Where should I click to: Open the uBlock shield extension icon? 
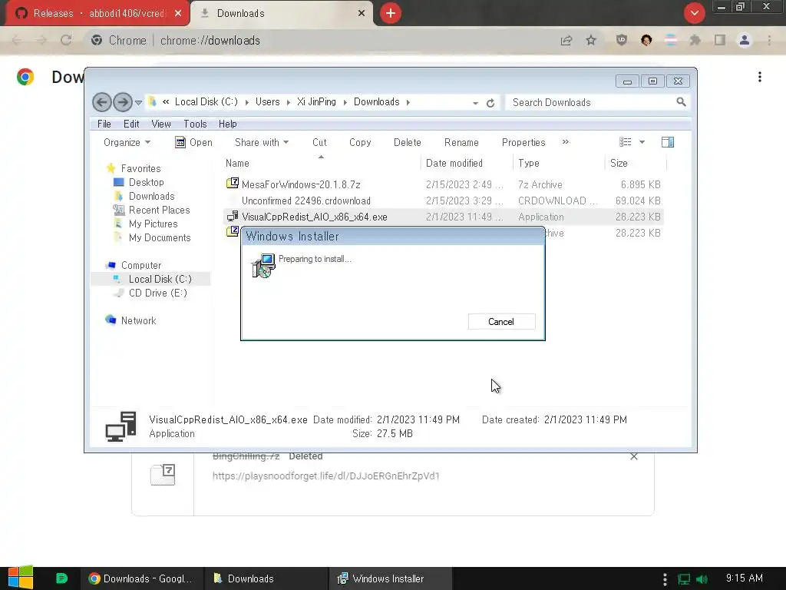click(x=622, y=40)
